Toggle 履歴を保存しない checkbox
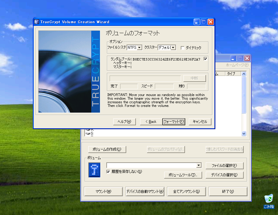Image resolution: width=278 pixels, height=215 pixels. pyautogui.click(x=108, y=172)
